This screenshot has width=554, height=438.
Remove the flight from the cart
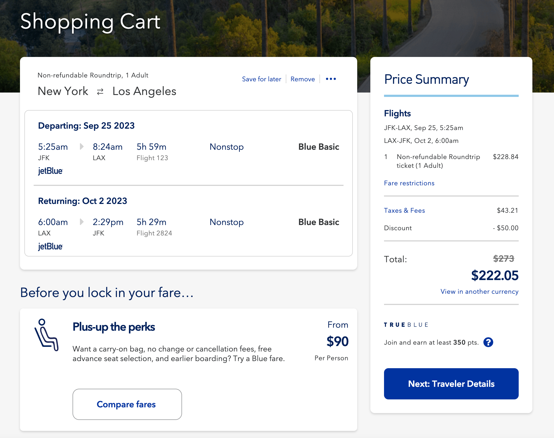pyautogui.click(x=302, y=79)
